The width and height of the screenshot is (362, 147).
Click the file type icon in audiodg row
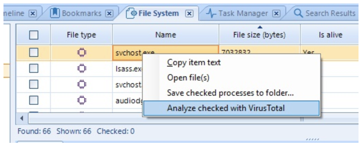click(81, 100)
